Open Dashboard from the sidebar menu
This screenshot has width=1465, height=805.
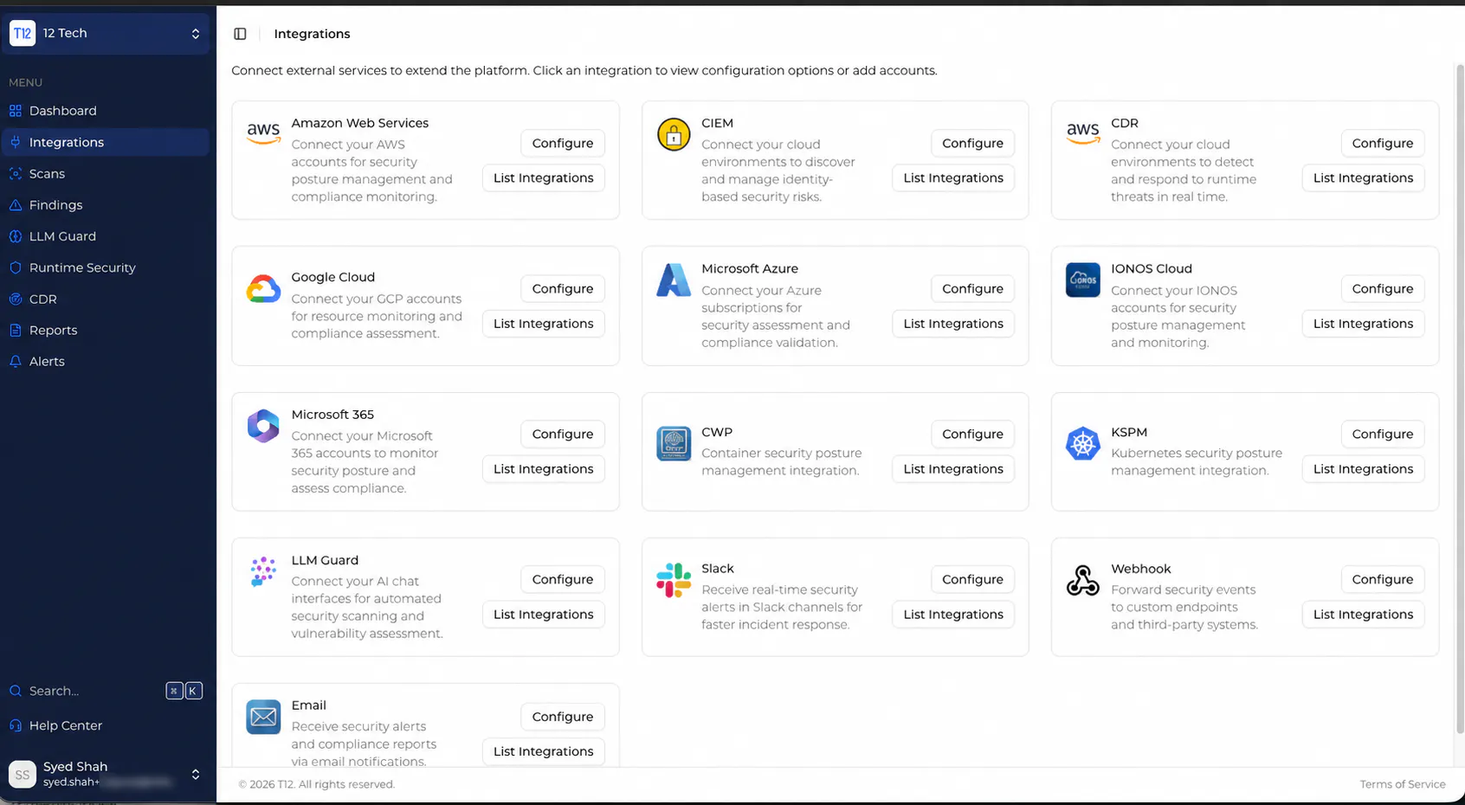[x=106, y=111]
